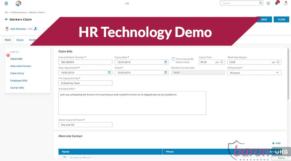Click the Work Day Begins clock icon

coord(278,62)
